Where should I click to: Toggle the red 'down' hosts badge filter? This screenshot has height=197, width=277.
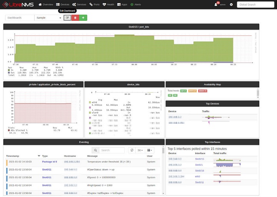(x=202, y=91)
